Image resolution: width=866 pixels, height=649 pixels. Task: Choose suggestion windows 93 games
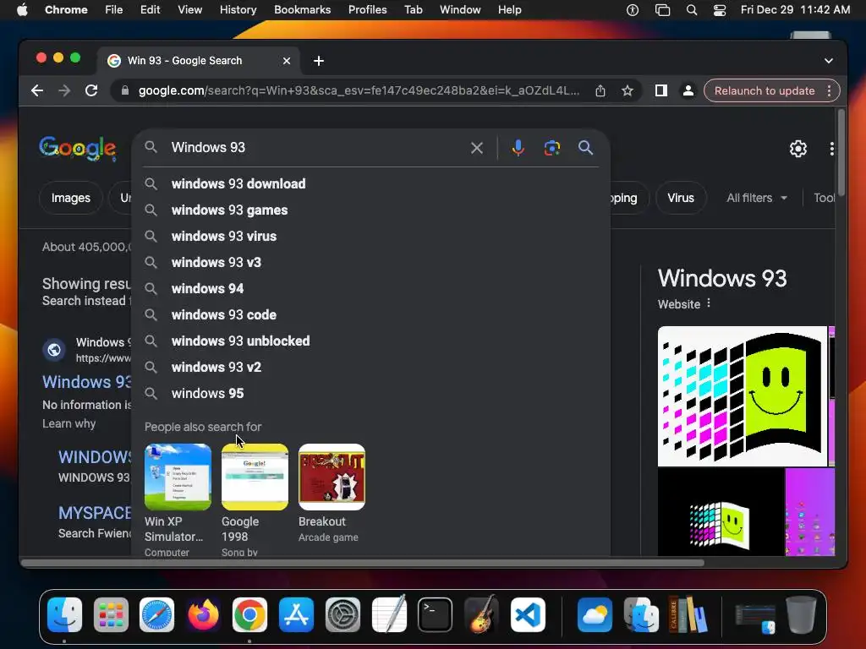click(x=370, y=210)
